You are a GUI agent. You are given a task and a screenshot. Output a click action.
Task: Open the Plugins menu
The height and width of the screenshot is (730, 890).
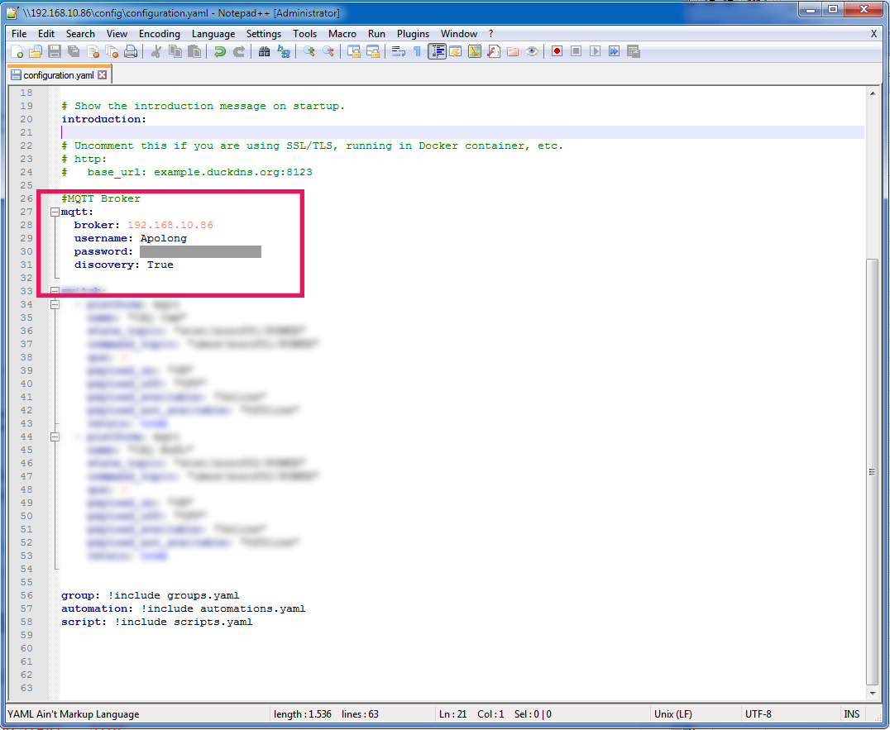tap(413, 34)
